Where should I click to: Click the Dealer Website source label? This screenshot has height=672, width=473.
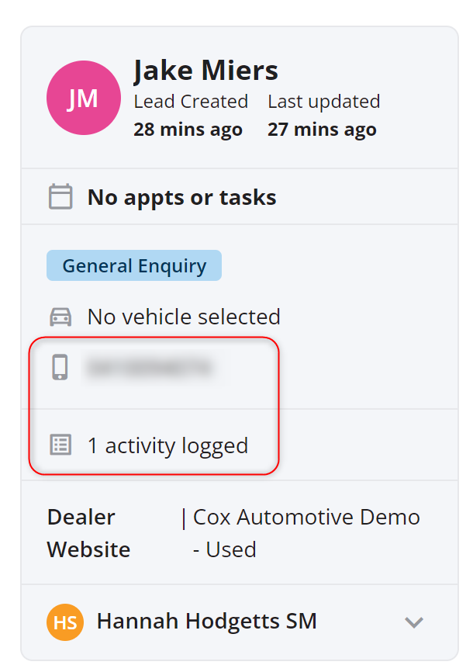88,533
